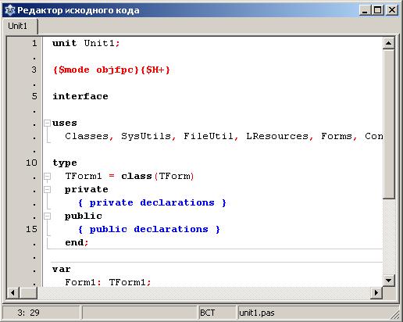Image resolution: width=403 pixels, height=322 pixels.
Task: Close the source editor window
Action: [x=392, y=10]
